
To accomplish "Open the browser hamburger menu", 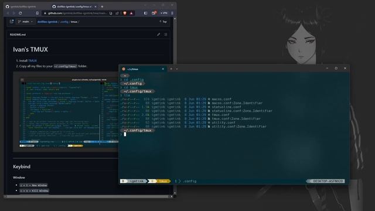I will [172, 13].
